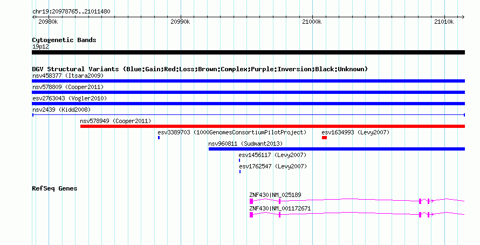Click the 20980k ruler label
Image resolution: width=480 pixels, height=245 pixels.
tap(48, 22)
